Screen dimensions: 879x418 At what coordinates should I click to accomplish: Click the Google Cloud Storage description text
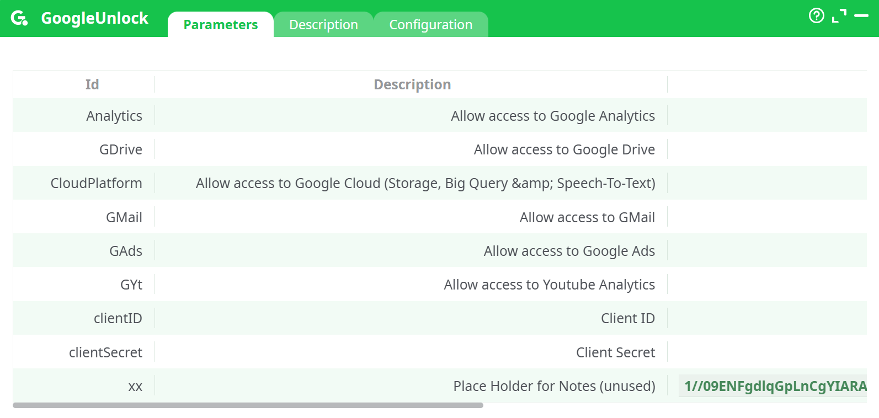click(x=425, y=183)
